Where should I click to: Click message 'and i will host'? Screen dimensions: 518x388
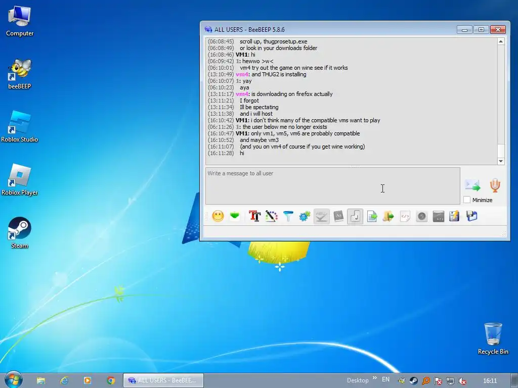256,114
